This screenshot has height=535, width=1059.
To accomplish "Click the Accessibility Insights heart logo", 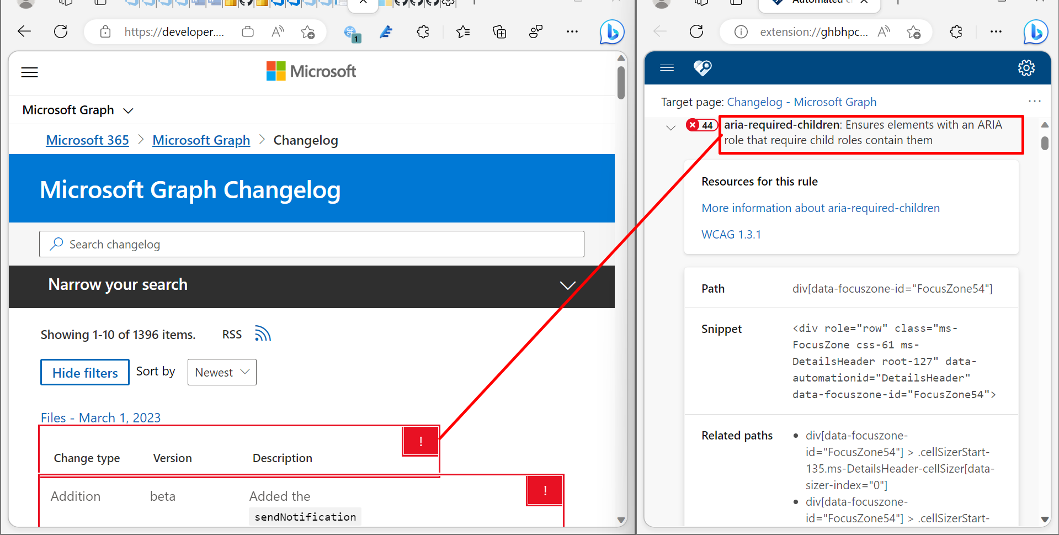I will (x=702, y=68).
